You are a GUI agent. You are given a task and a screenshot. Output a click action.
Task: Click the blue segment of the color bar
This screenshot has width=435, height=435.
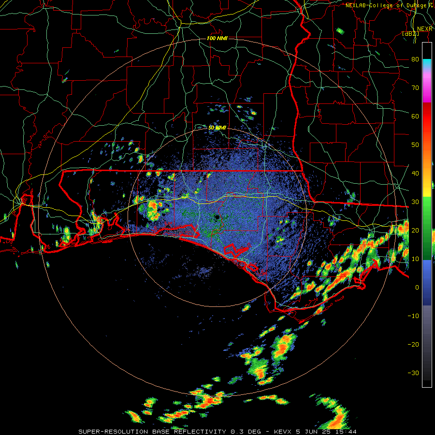pos(427,282)
